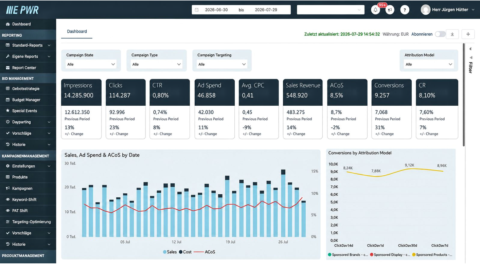Click the filter bars icon above Filter label
Viewport: 480px width, 264px height.
[471, 57]
